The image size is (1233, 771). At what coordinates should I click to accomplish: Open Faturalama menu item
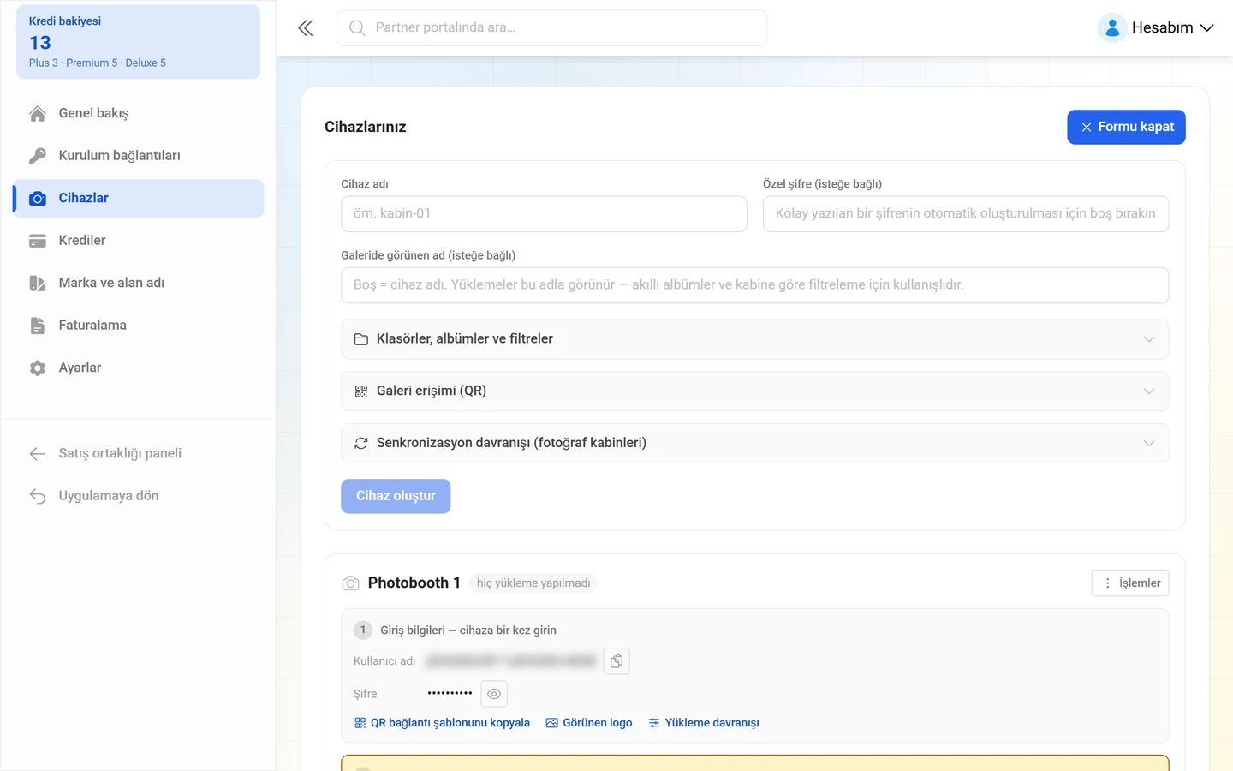[138, 326]
